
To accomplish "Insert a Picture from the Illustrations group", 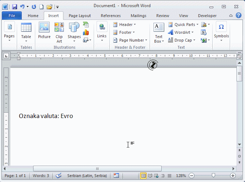I will click(x=44, y=31).
